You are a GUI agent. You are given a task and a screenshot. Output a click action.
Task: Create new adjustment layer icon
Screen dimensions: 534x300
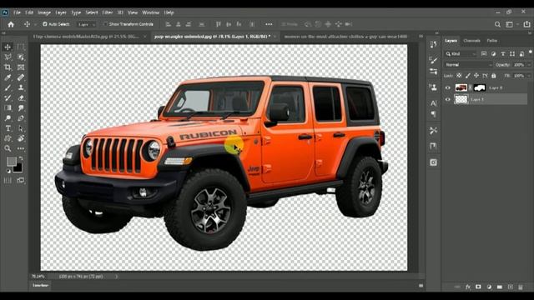point(489,287)
